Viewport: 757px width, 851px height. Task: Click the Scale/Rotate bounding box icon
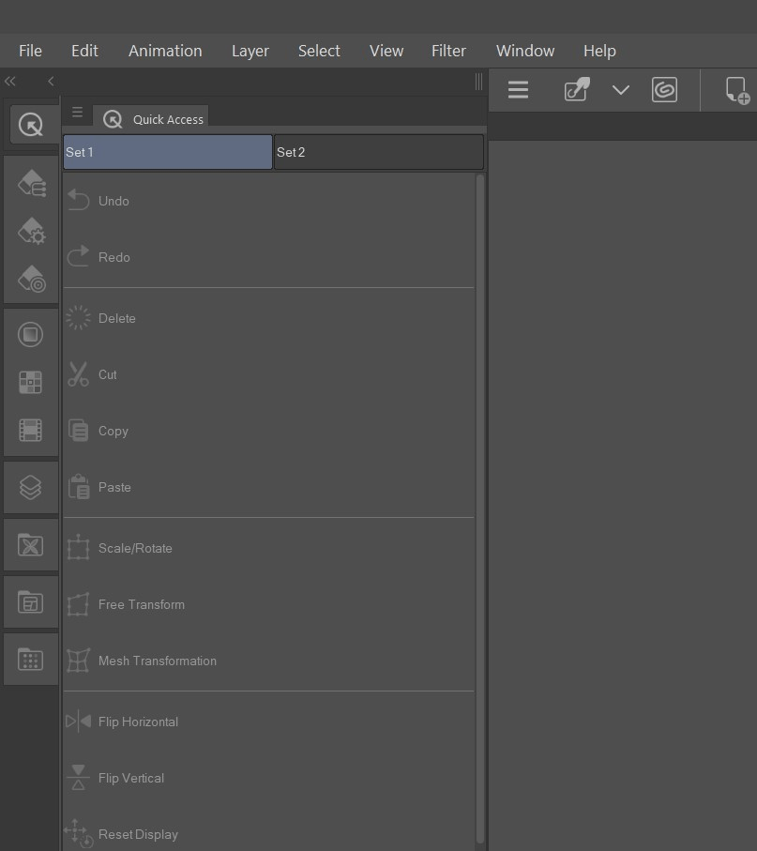click(78, 547)
